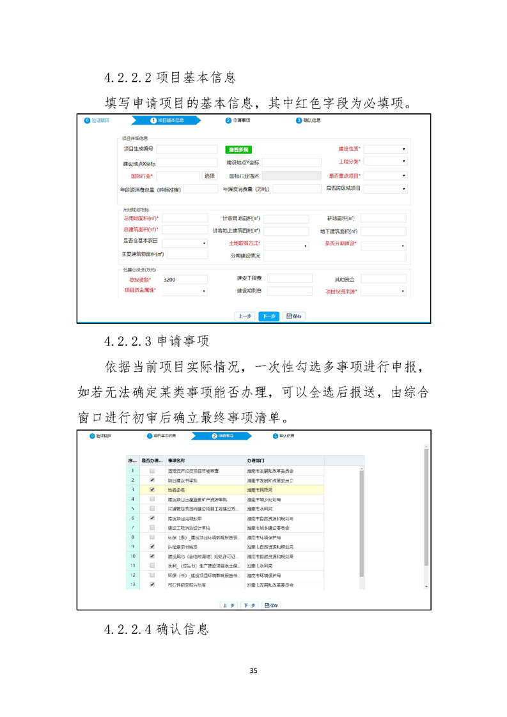The height and width of the screenshot is (717, 507).
Task: Click the green 查看多规 button
Action: 238,150
